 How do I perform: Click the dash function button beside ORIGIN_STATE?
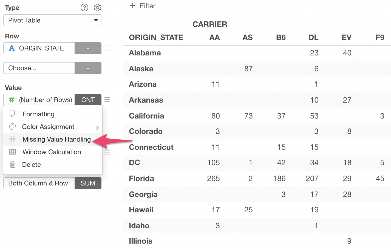coord(88,48)
